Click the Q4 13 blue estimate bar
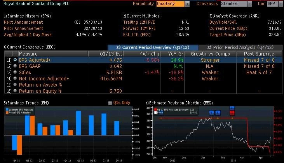Viewport: 284px width, 163px height. [x=117, y=128]
